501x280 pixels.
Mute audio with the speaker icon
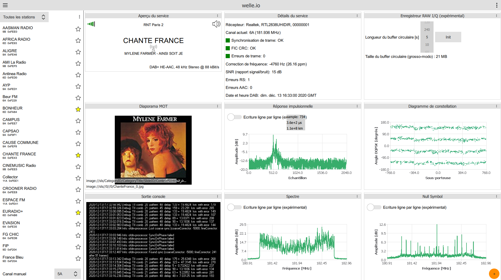point(216,24)
